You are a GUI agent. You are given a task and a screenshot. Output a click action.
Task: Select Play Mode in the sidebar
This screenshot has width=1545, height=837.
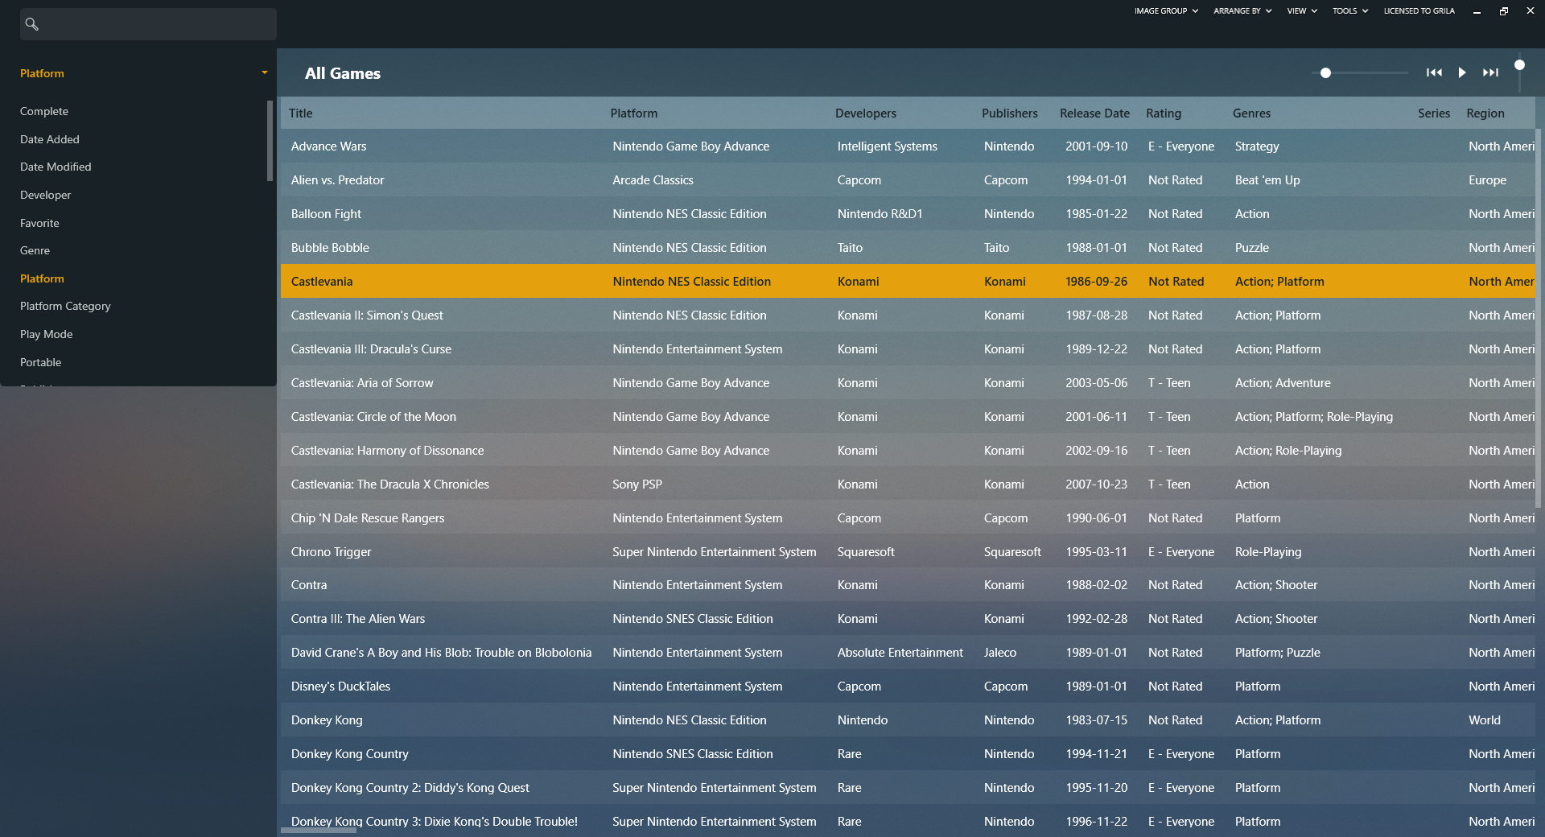(46, 334)
